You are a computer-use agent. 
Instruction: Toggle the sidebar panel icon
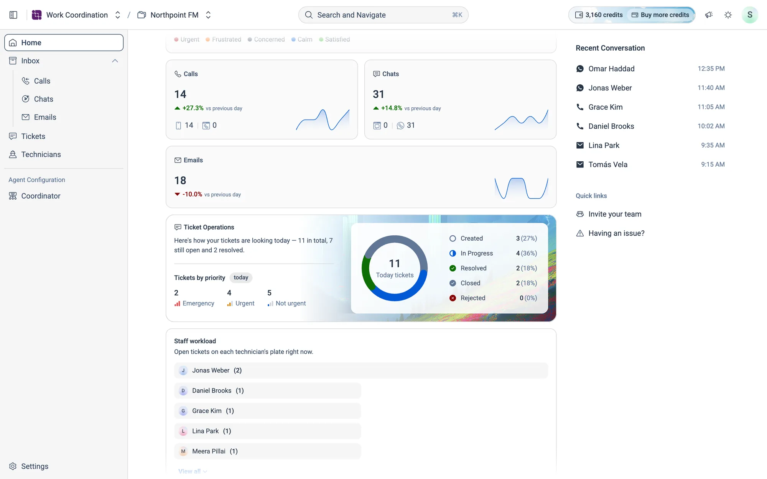tap(13, 15)
